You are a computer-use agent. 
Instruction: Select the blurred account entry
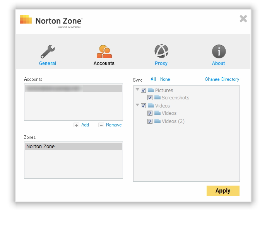[74, 89]
